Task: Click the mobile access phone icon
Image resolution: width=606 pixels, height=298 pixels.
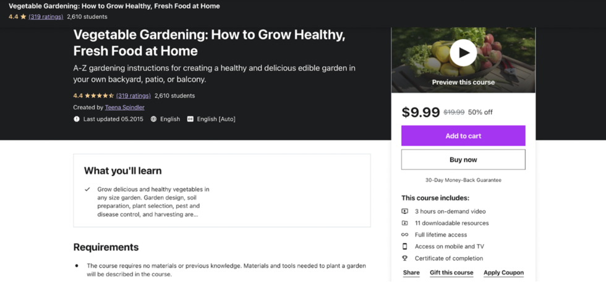Action: [404, 246]
